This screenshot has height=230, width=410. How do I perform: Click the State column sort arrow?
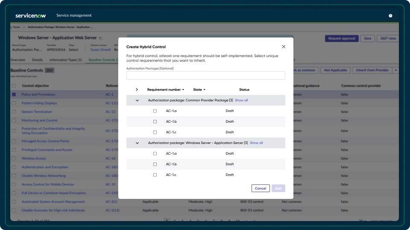coord(204,90)
